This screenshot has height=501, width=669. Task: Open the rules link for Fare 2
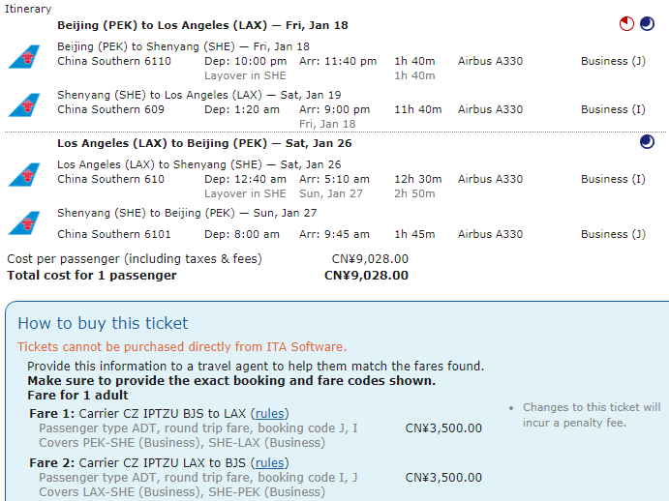click(270, 463)
